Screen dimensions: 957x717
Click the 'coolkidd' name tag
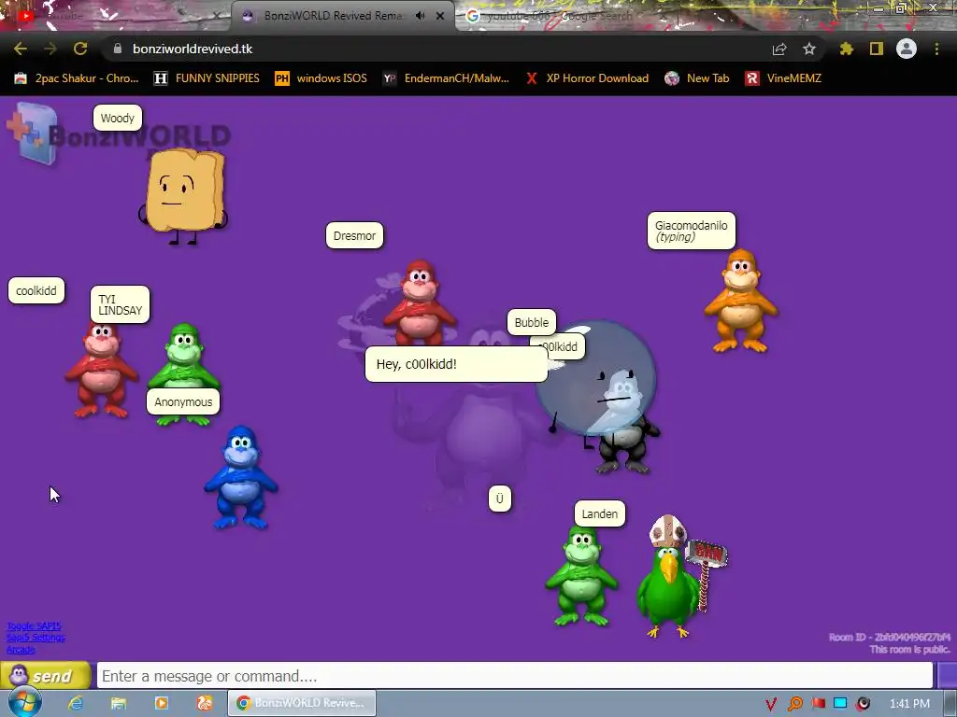coord(36,291)
